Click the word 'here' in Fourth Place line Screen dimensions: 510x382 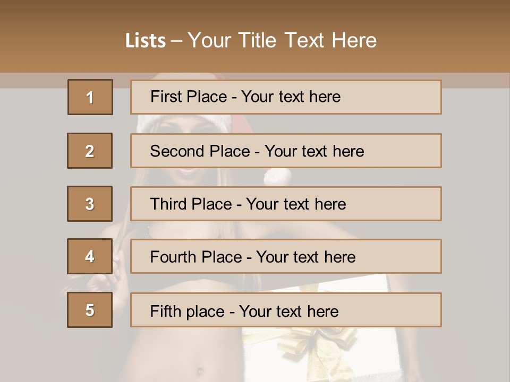339,257
